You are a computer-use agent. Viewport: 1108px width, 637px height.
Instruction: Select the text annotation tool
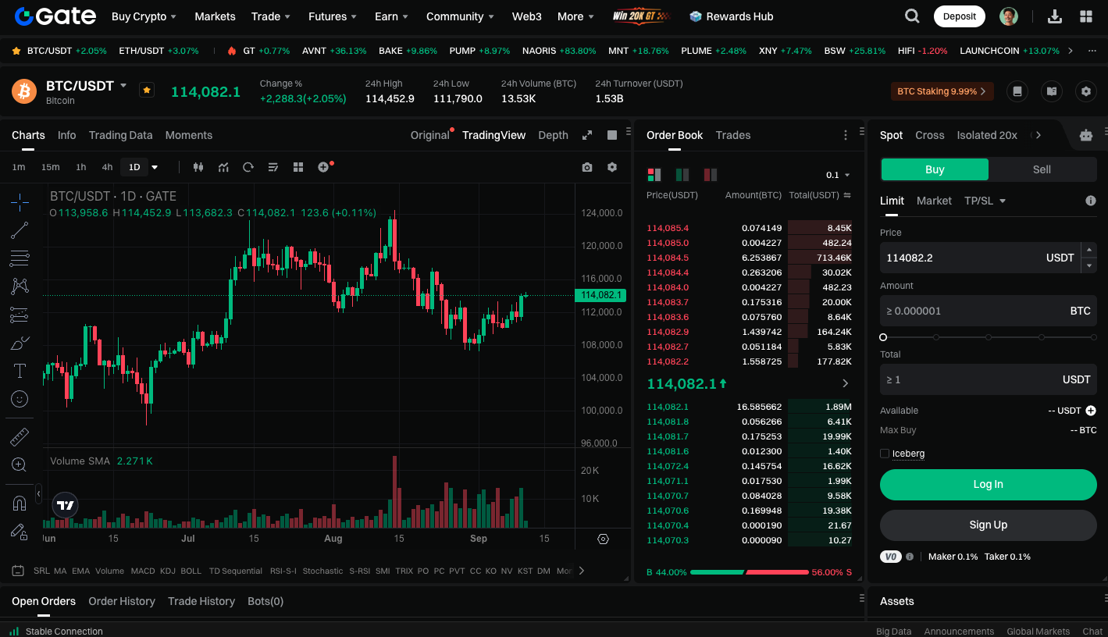[x=20, y=371]
